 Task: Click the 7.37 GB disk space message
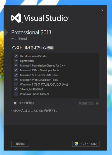[34, 111]
